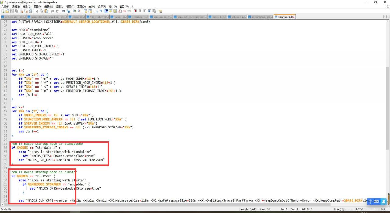
Task: Toggle show all characters pilcrow button
Action: tap(101, 11)
